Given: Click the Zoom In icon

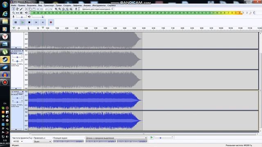Looking at the screenshot, I should click(56, 9).
